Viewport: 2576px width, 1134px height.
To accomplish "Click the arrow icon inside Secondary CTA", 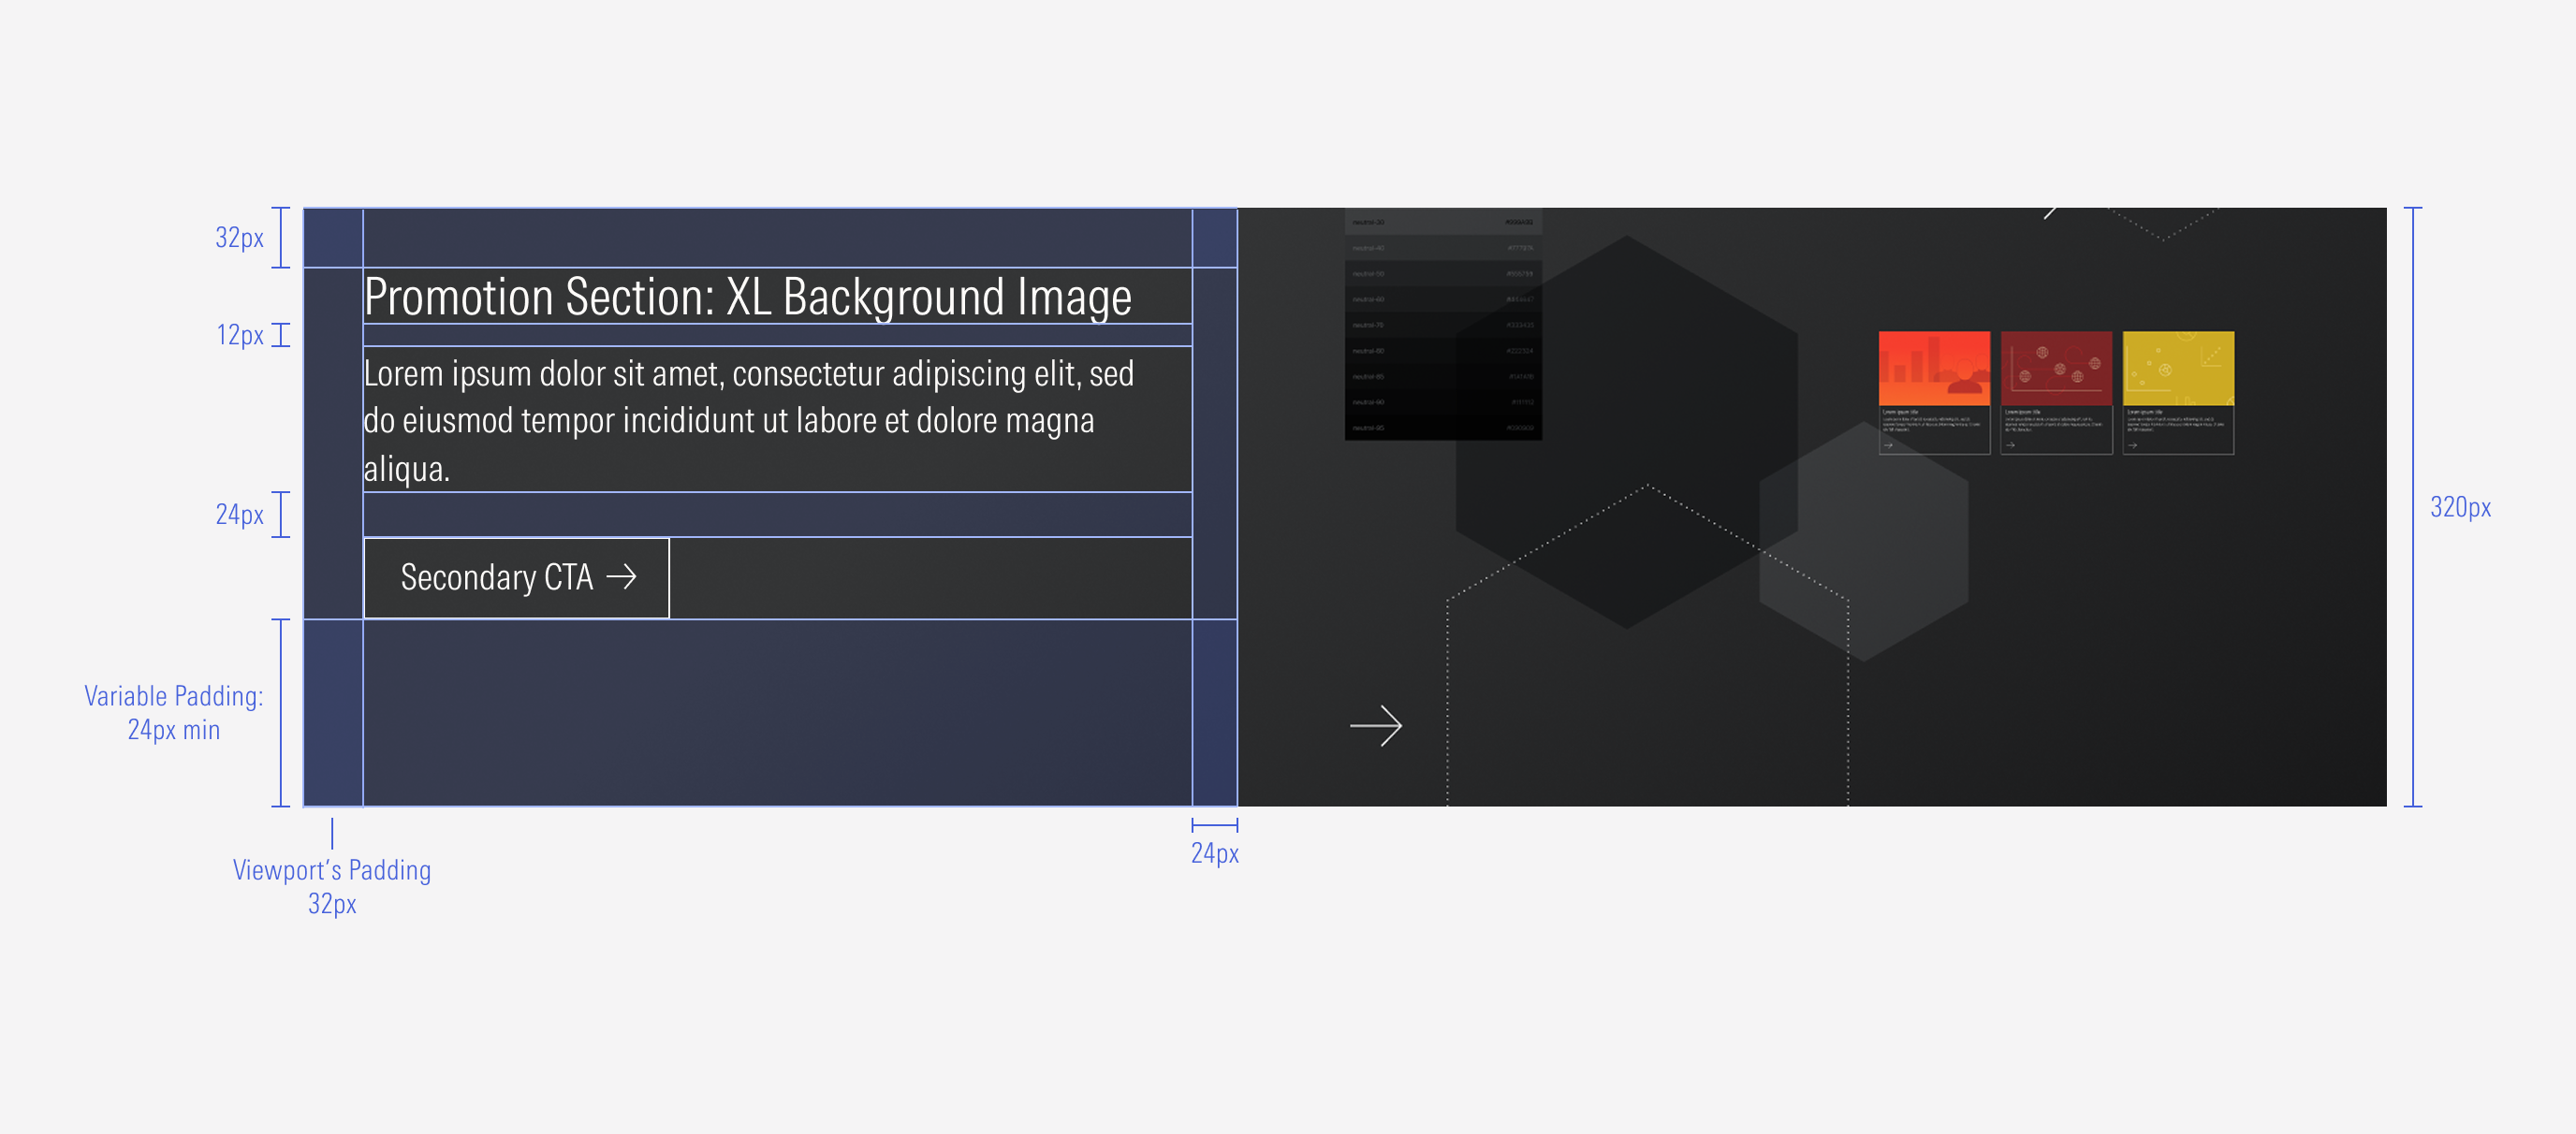I will pyautogui.click(x=621, y=577).
